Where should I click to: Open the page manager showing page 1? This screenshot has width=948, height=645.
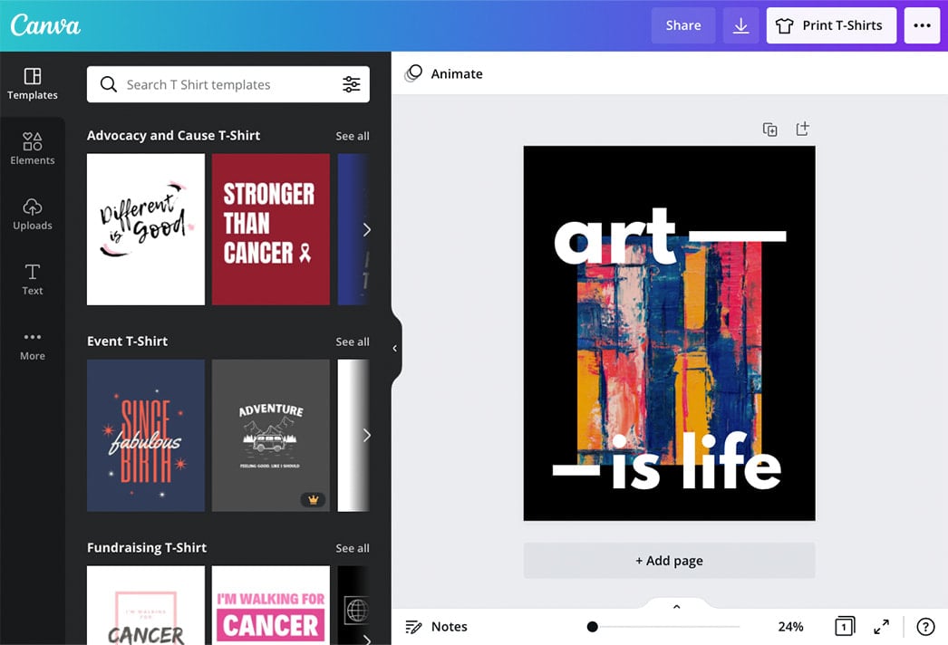coord(843,626)
